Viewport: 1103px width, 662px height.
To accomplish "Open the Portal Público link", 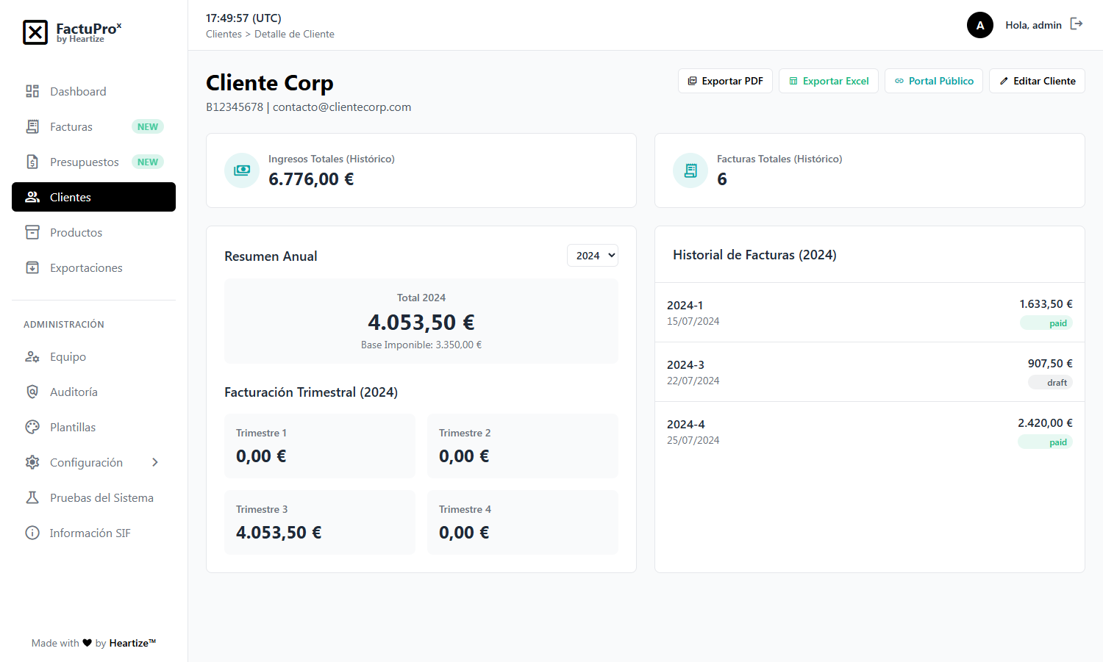I will pos(933,81).
